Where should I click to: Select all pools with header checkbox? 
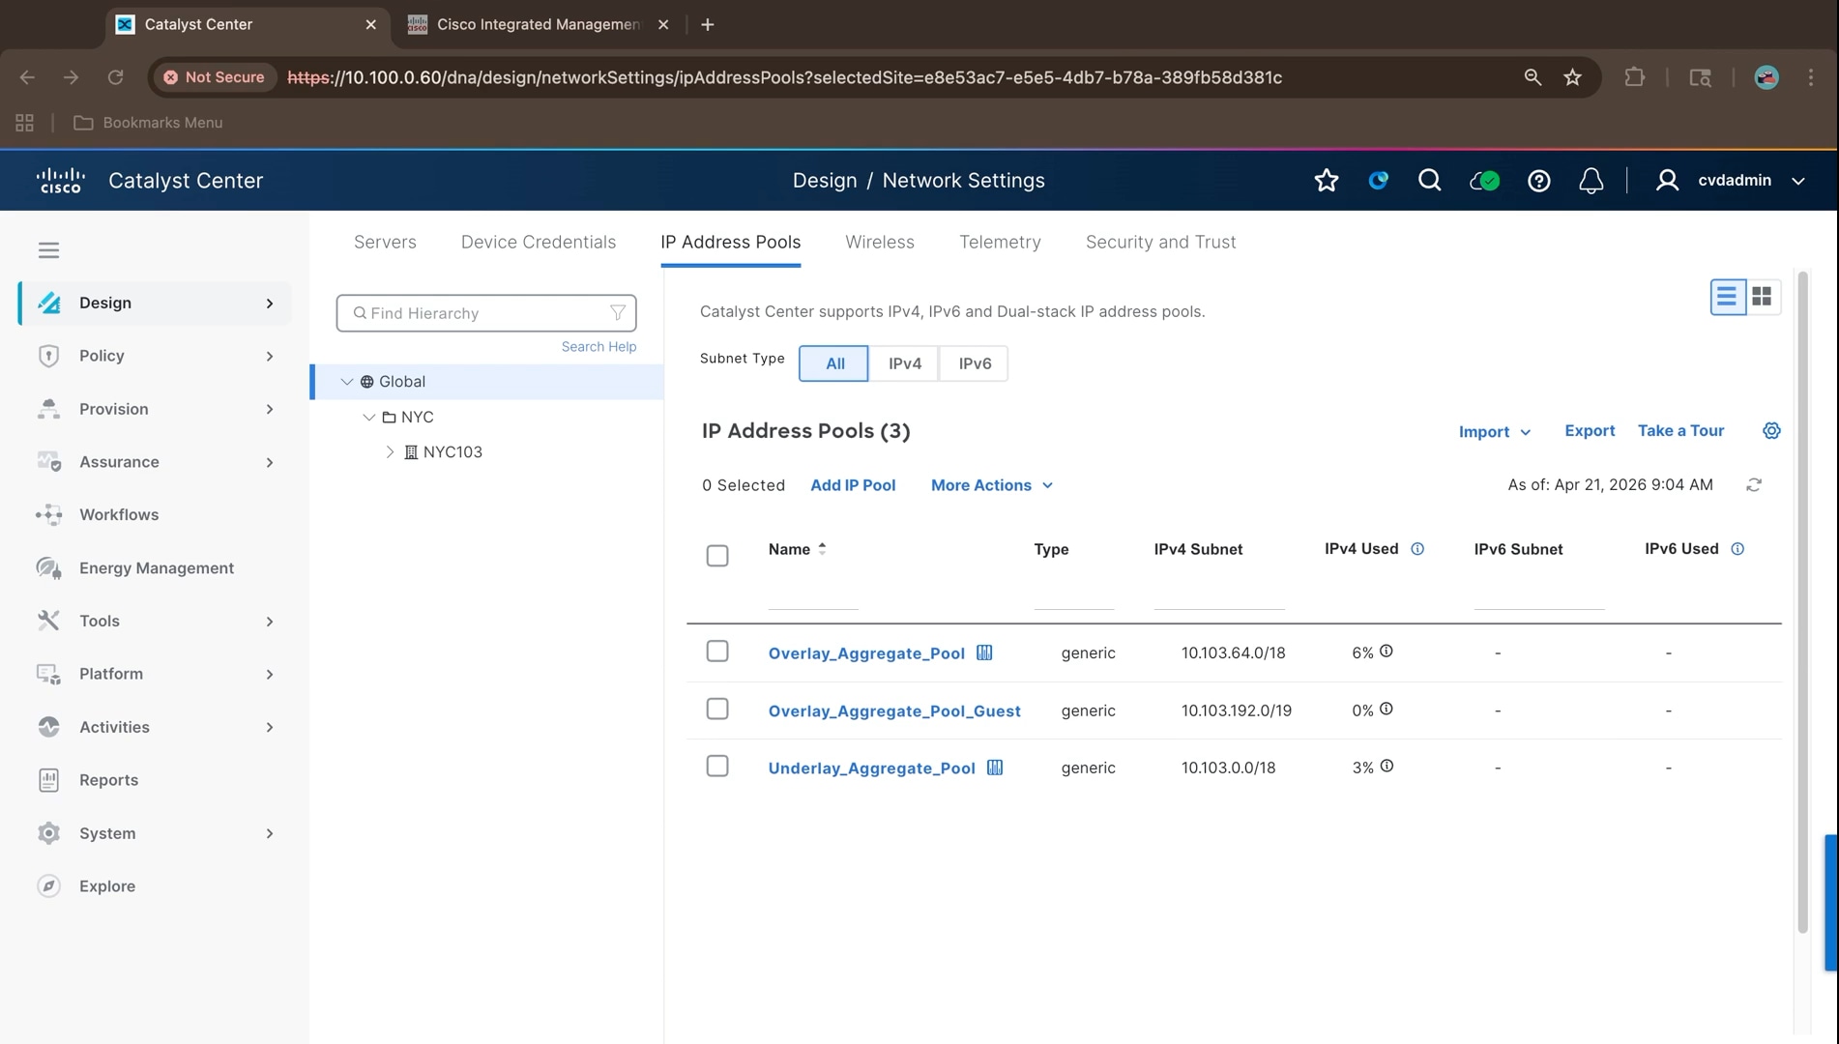717,556
